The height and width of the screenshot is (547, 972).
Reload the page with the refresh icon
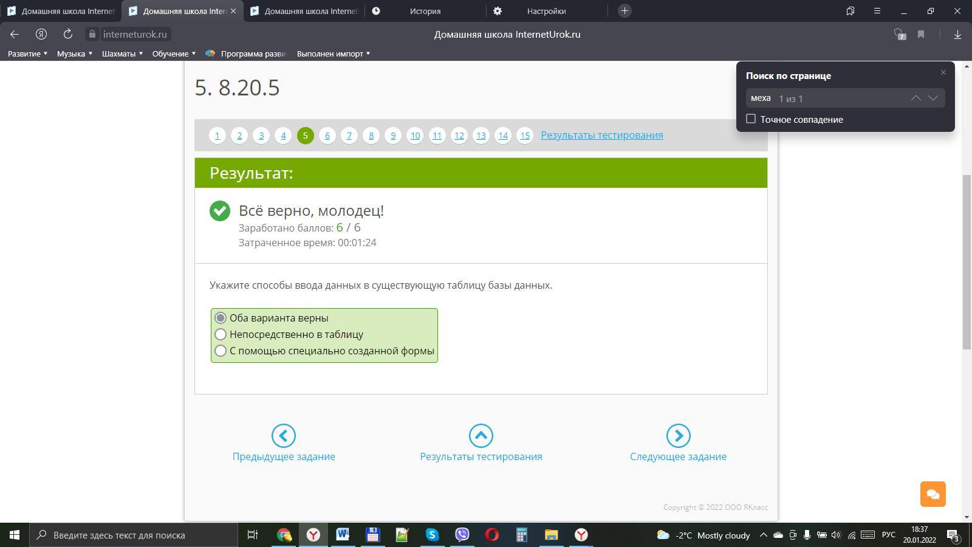[x=68, y=34]
